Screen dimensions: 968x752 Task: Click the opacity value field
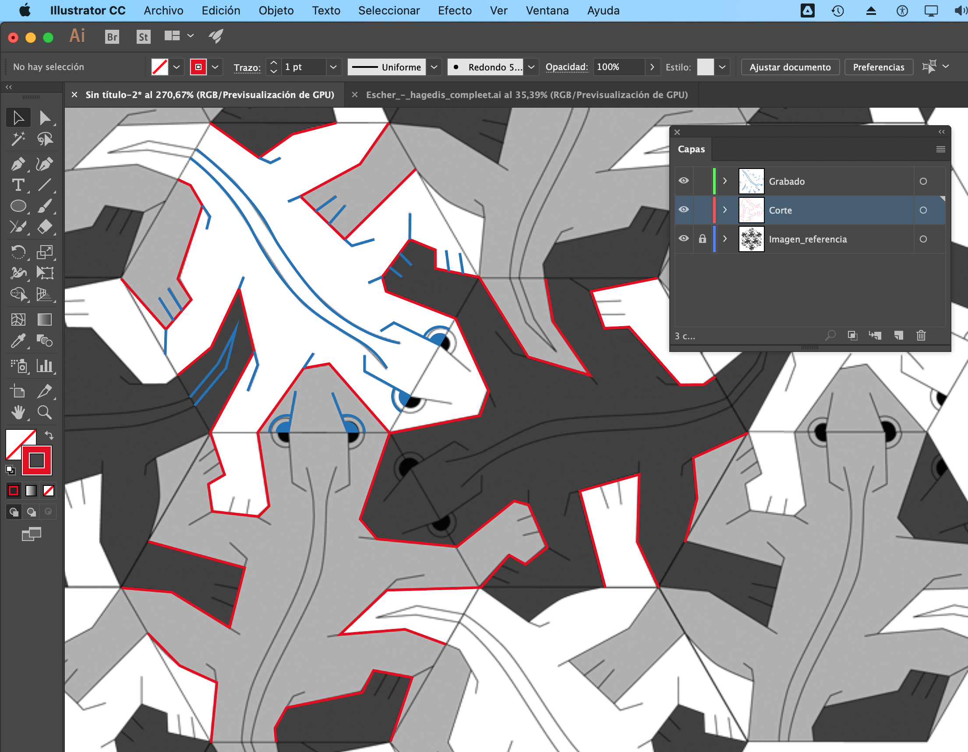tap(619, 67)
